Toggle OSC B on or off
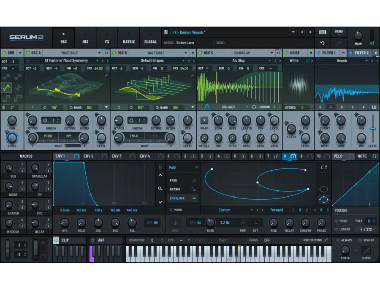 point(114,53)
